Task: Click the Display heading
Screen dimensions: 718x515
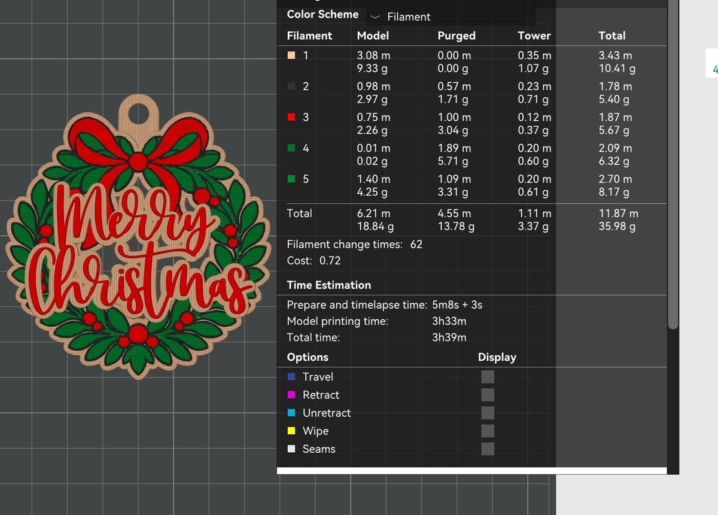Action: (497, 357)
